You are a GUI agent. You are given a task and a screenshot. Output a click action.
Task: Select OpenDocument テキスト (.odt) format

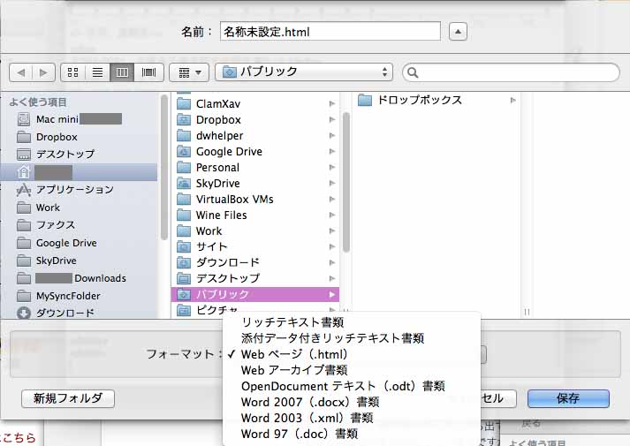coord(342,386)
